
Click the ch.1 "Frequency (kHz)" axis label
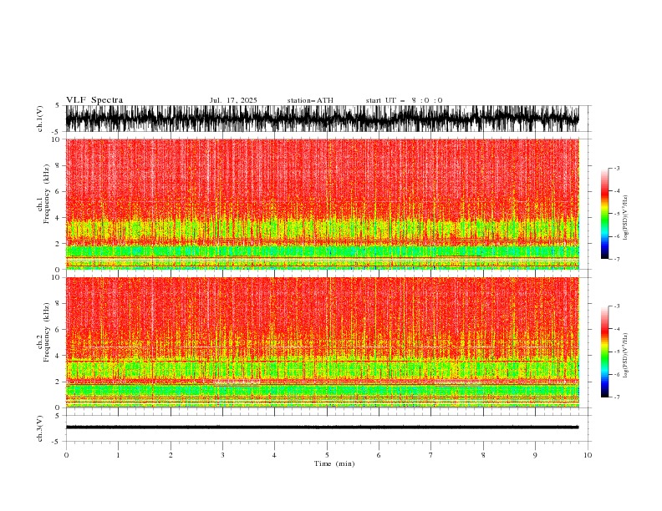pos(47,194)
